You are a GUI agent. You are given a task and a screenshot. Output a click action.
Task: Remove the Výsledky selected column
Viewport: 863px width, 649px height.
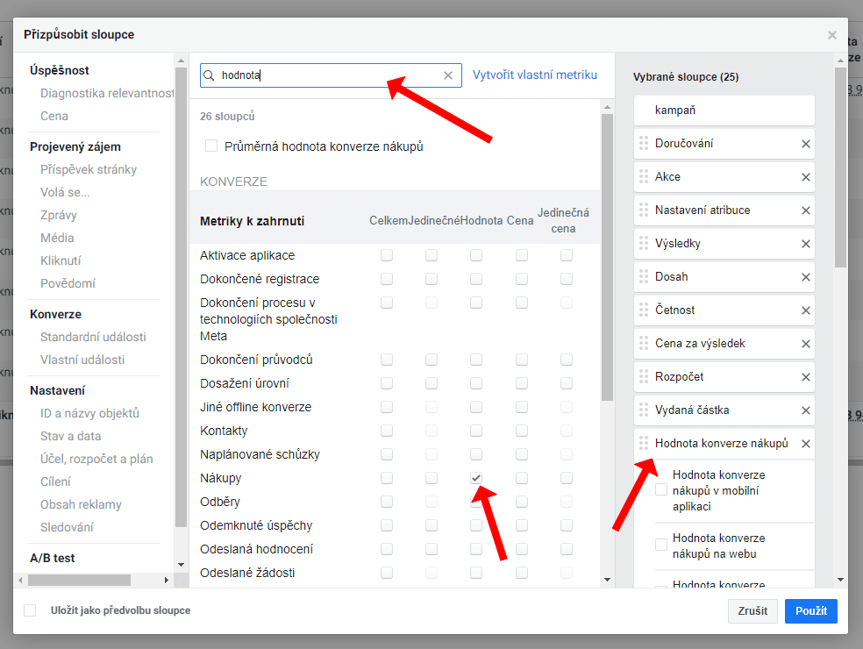click(805, 244)
